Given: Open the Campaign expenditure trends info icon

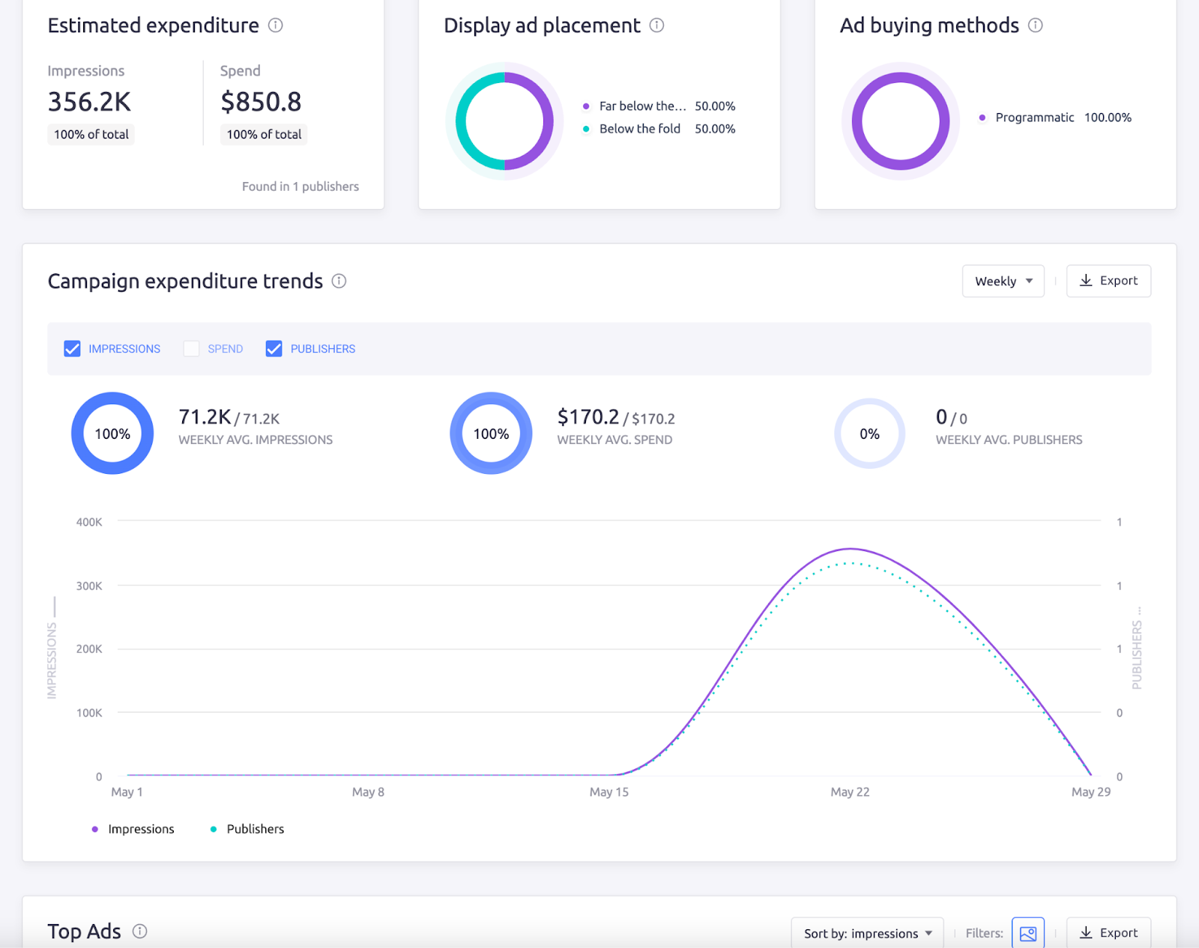Looking at the screenshot, I should click(x=339, y=281).
